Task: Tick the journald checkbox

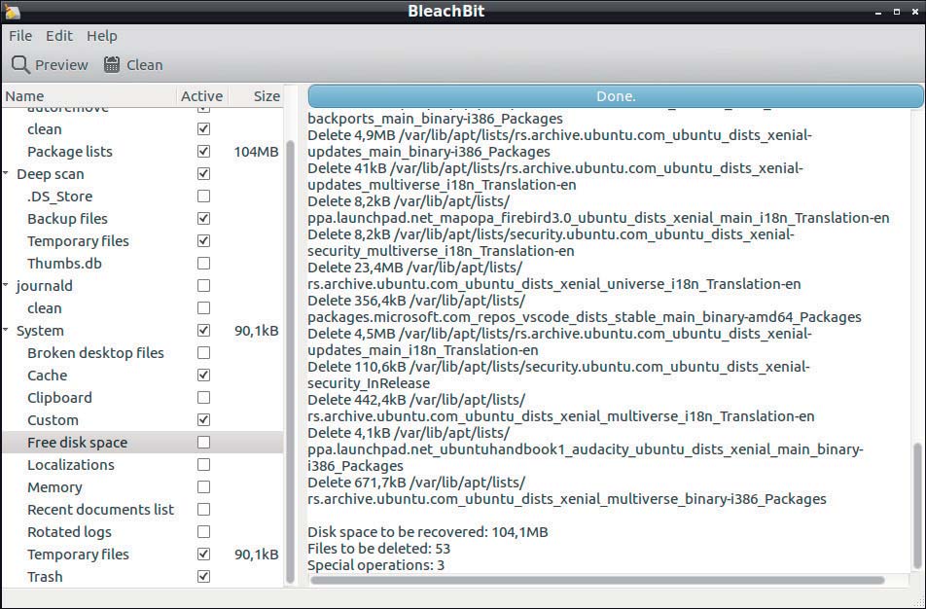Action: 203,286
